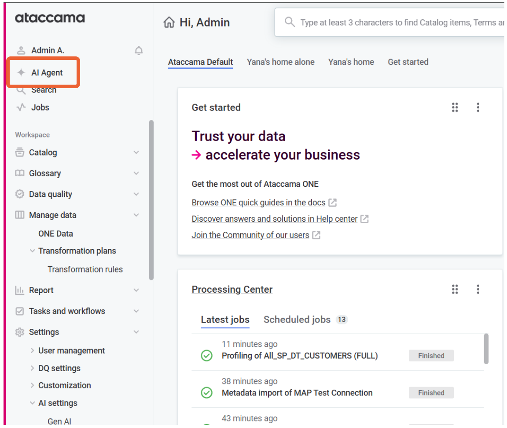Click the notification bell icon
The width and height of the screenshot is (507, 428).
pos(139,51)
